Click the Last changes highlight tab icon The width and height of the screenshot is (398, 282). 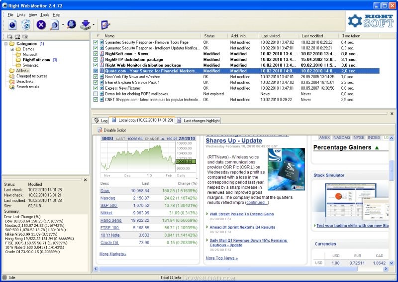179,121
